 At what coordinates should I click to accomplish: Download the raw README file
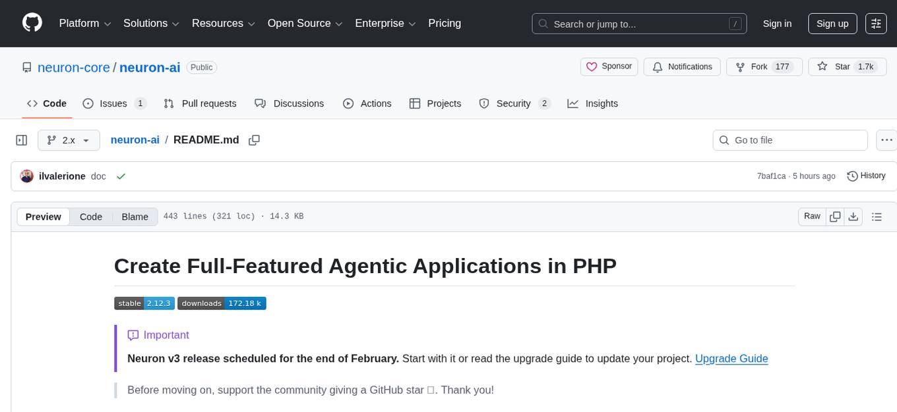(853, 217)
